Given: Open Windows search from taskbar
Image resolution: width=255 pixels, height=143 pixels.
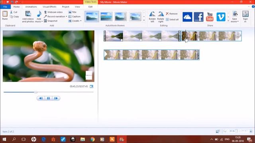Looking at the screenshot, I should coord(14,139).
